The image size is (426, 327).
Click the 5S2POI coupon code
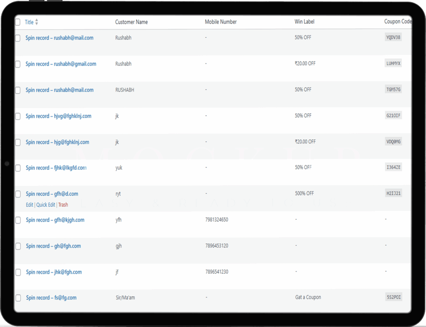click(393, 297)
